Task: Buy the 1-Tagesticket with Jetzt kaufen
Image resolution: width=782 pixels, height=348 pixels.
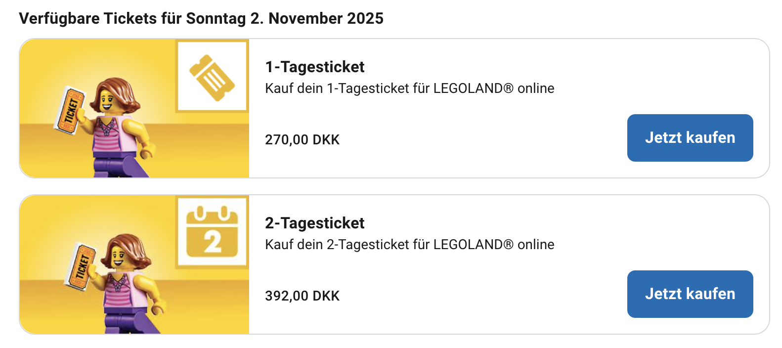Action: [x=690, y=138]
